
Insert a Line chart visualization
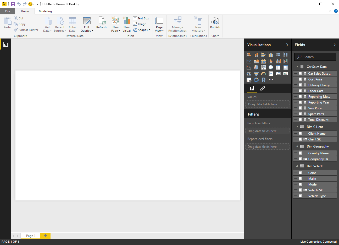pos(249,61)
